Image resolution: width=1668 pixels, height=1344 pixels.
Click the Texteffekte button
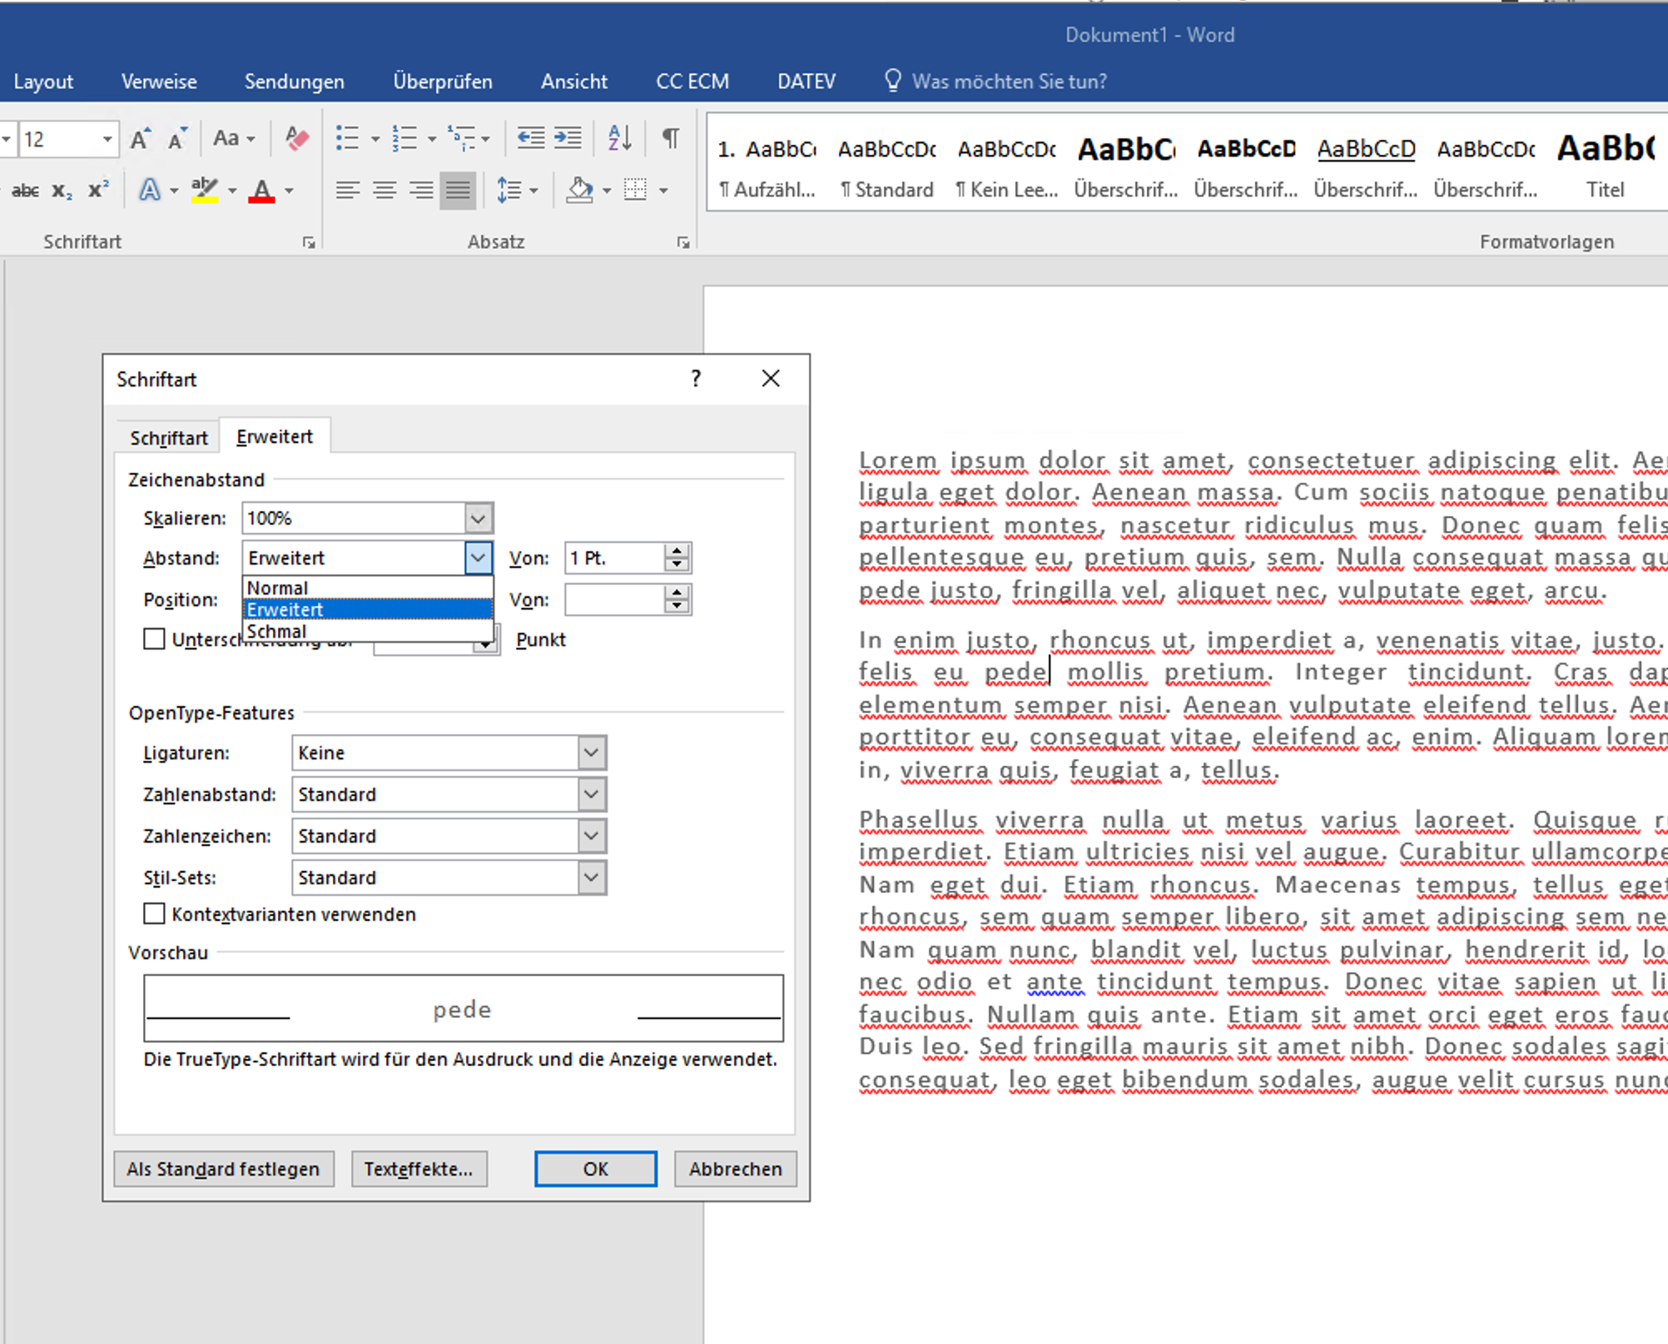click(x=419, y=1168)
